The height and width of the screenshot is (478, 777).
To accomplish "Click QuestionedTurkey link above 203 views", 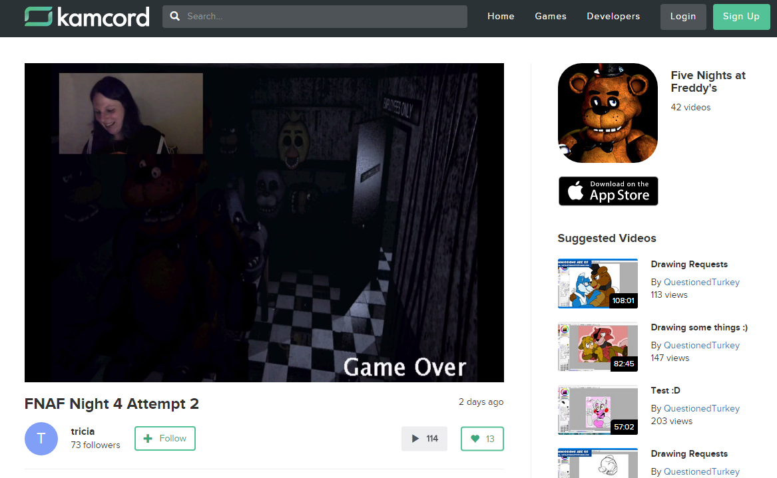I will coord(702,409).
